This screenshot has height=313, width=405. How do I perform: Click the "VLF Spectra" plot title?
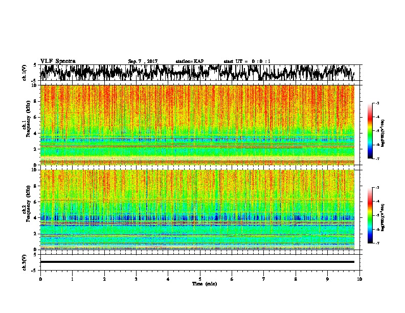(58, 61)
